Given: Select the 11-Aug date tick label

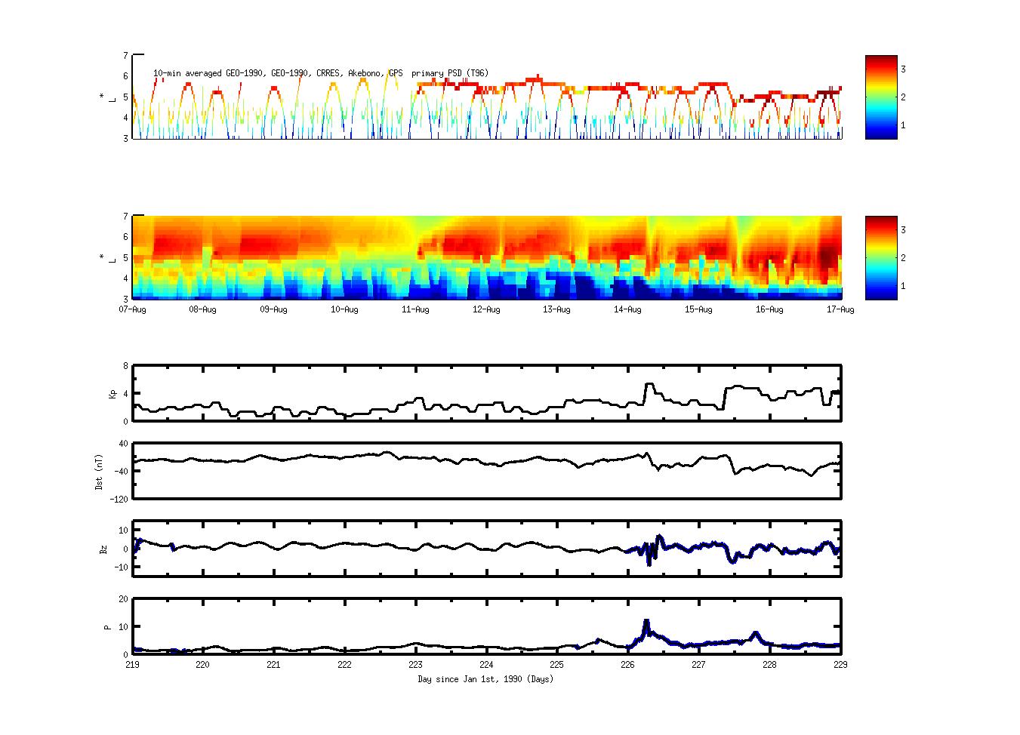Looking at the screenshot, I should [415, 309].
